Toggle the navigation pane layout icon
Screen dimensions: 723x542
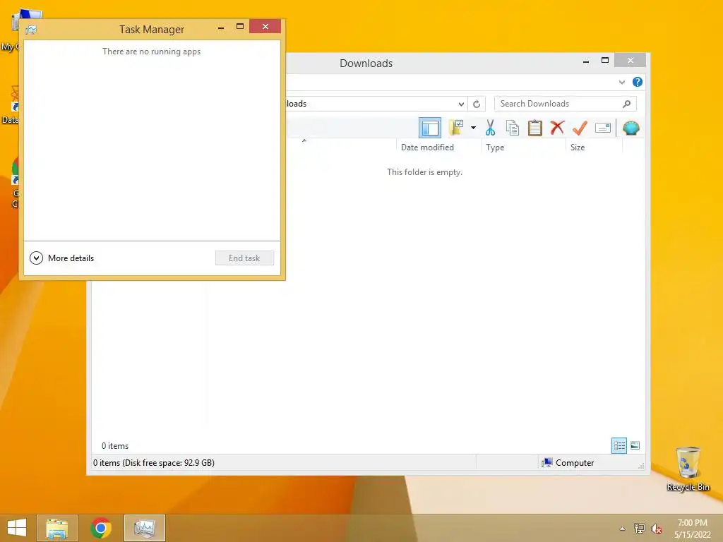[x=430, y=128]
